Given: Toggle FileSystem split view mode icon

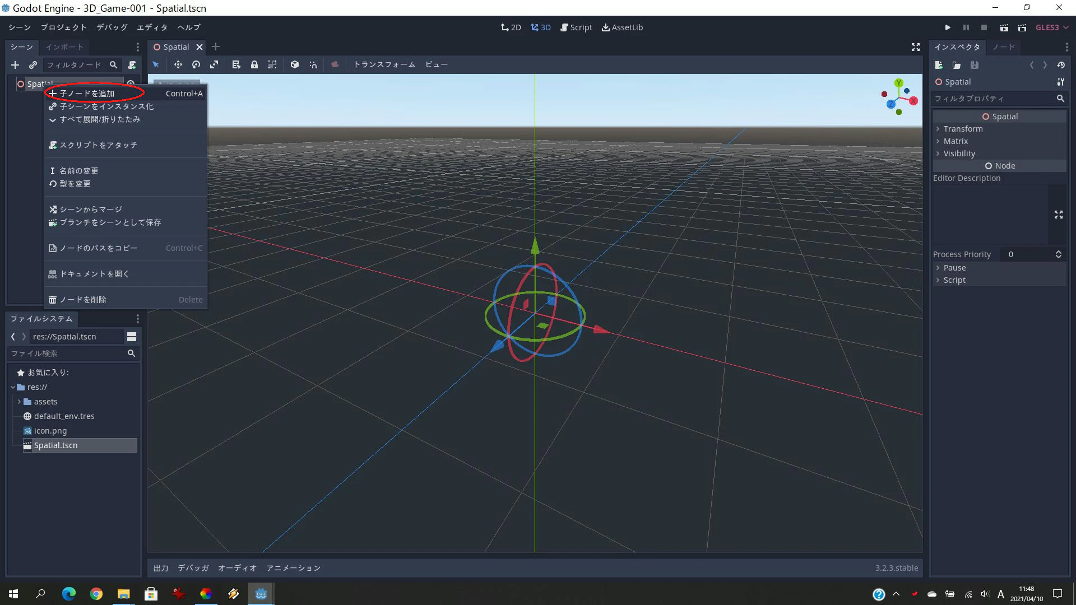Looking at the screenshot, I should pyautogui.click(x=132, y=336).
